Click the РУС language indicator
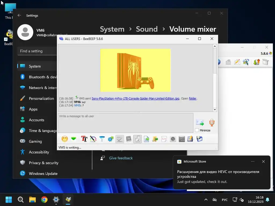 pyautogui.click(x=225, y=200)
